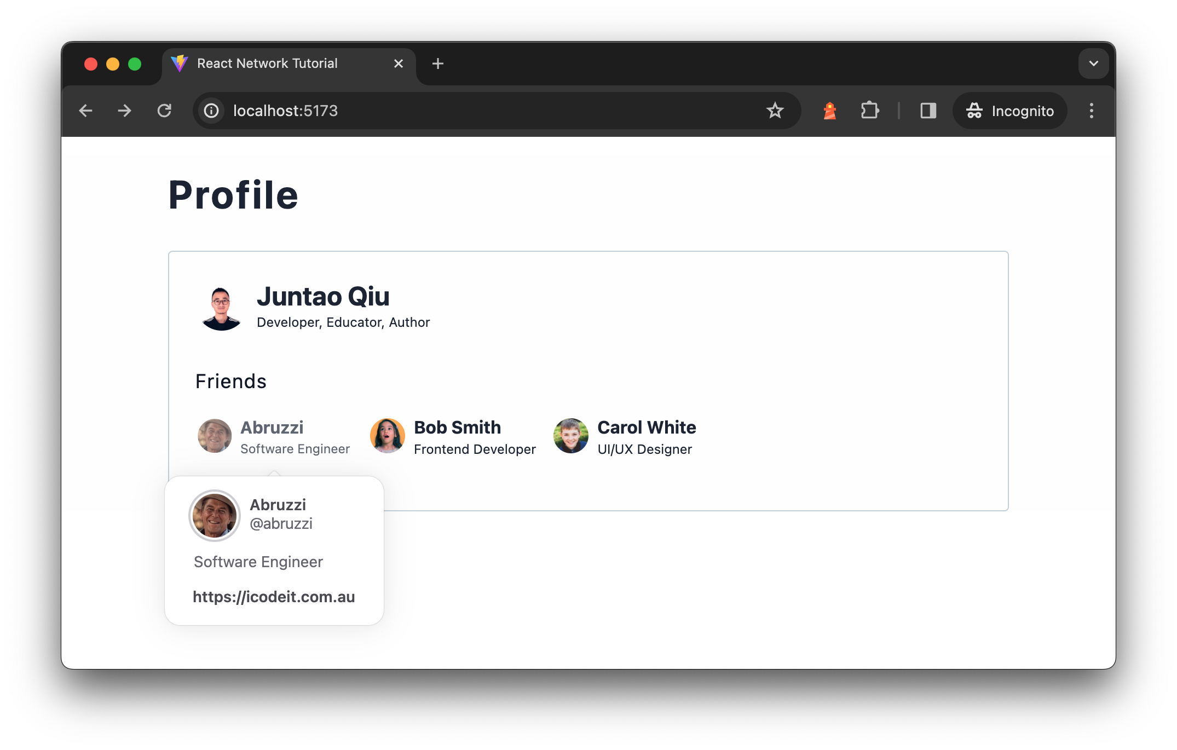Click the downward chevron on the window

1093,64
